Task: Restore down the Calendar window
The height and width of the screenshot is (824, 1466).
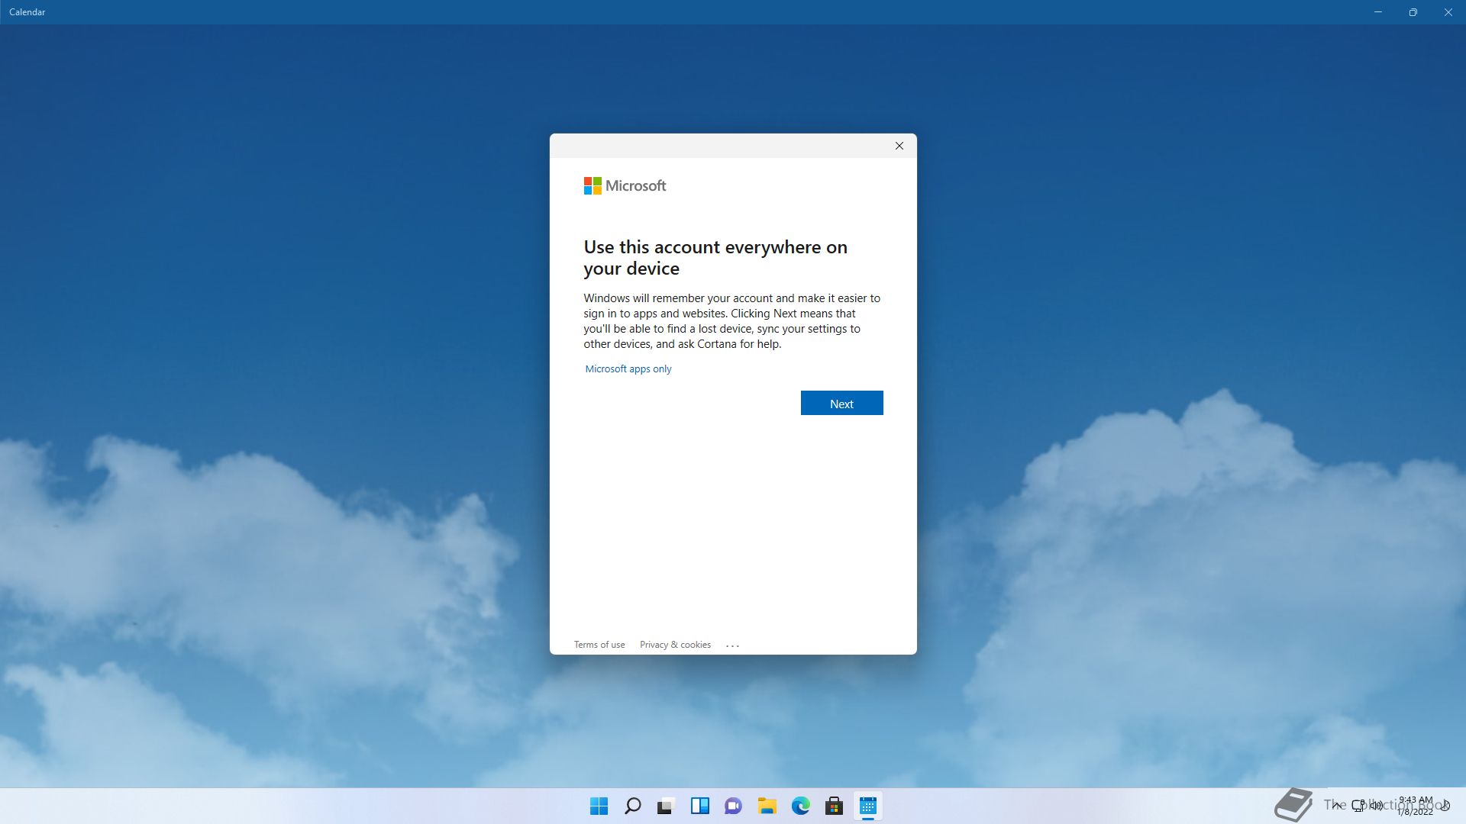Action: 1413,12
